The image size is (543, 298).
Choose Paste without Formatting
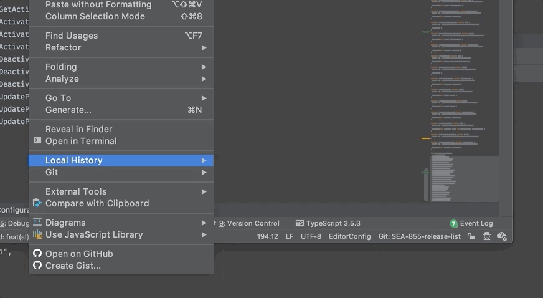coord(121,4)
